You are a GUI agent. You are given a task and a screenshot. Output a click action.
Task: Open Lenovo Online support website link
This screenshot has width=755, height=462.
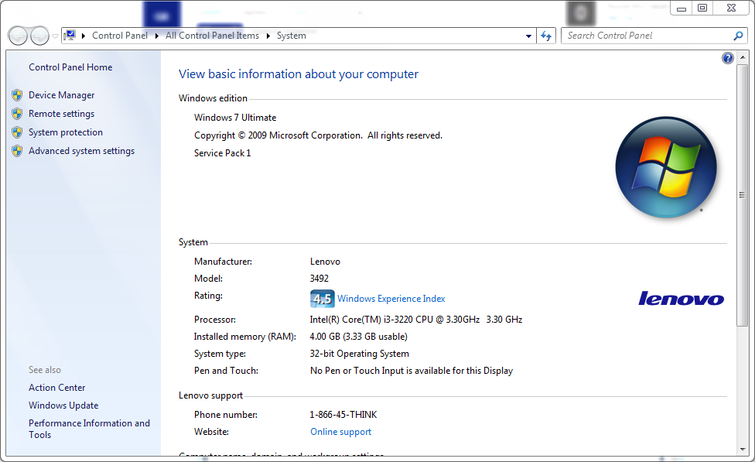pos(340,432)
